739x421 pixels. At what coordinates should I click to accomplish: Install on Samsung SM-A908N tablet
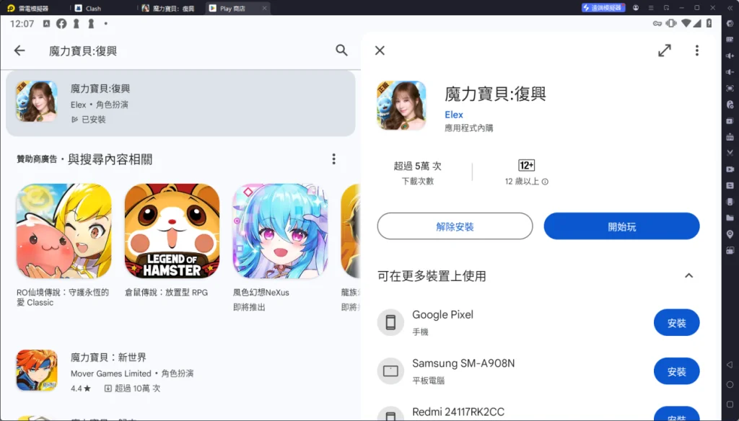(x=676, y=371)
